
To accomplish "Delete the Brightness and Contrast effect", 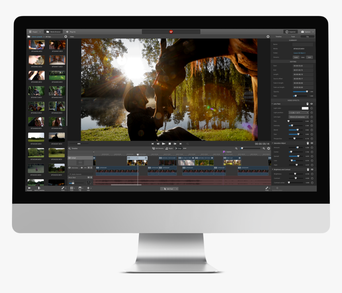I will click(308, 169).
